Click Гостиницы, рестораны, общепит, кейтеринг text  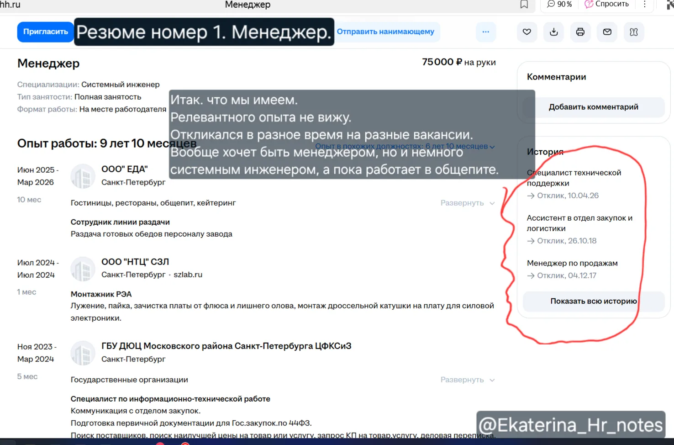[x=153, y=203]
